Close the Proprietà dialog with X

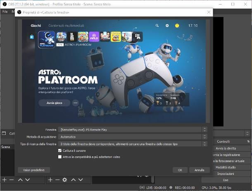[209, 12]
